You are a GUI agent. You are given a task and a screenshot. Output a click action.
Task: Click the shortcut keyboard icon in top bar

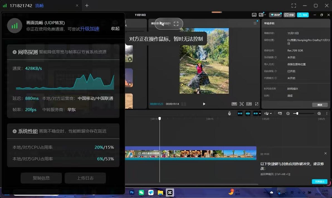tap(254, 15)
